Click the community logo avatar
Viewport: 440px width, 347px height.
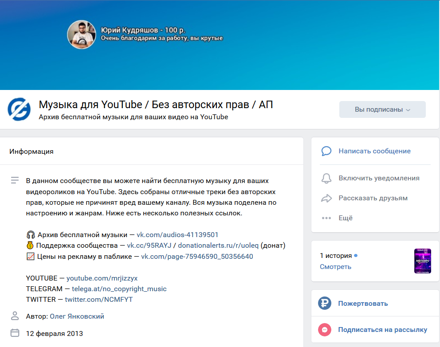coord(19,109)
